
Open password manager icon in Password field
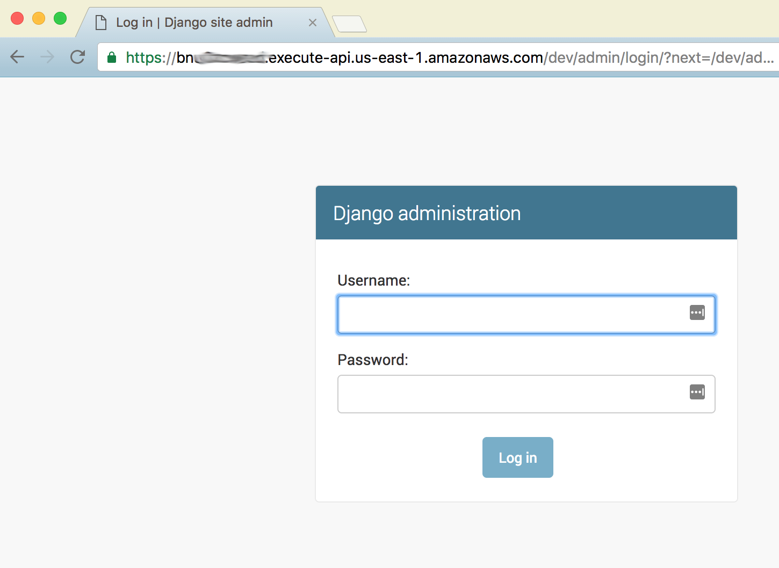click(697, 392)
